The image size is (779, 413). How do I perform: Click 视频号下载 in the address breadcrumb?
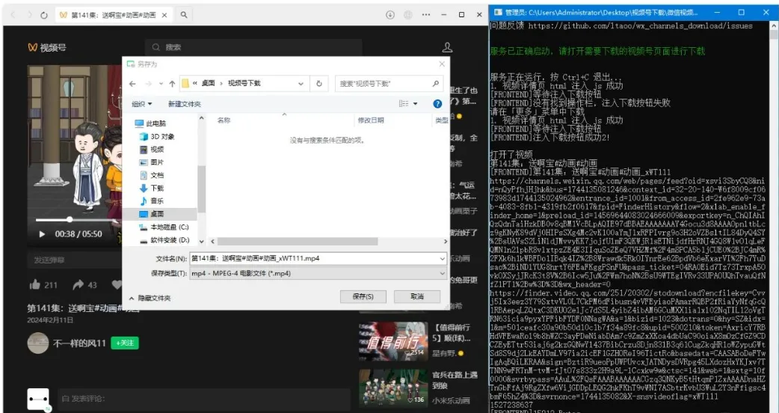click(244, 84)
